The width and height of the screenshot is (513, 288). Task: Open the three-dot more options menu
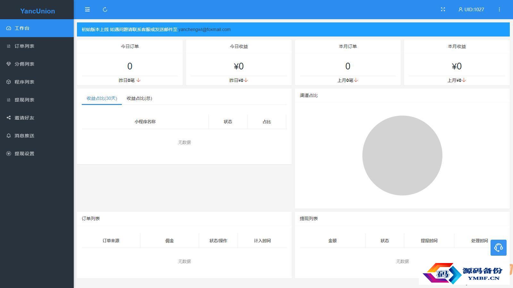[499, 10]
